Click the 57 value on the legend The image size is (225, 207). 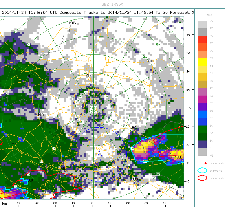211,58
